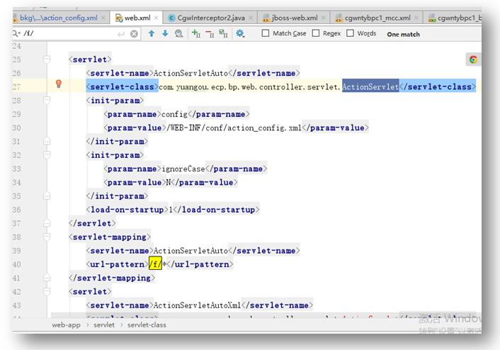Click web-app in the breadcrumb bar
This screenshot has height=350, width=500.
(66, 324)
